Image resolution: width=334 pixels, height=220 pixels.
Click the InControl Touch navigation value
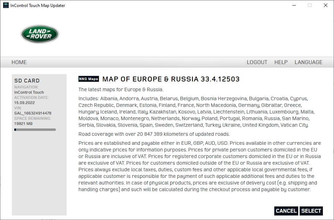coord(29,92)
